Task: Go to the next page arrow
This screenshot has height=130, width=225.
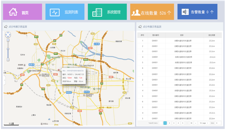Action: [196, 123]
